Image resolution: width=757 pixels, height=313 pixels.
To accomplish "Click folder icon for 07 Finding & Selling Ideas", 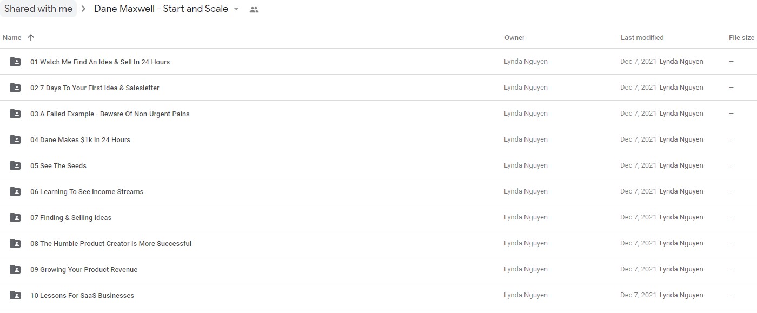I will click(15, 217).
